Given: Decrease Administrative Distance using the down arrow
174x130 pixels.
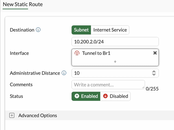Looking at the screenshot, I should click(154, 74).
